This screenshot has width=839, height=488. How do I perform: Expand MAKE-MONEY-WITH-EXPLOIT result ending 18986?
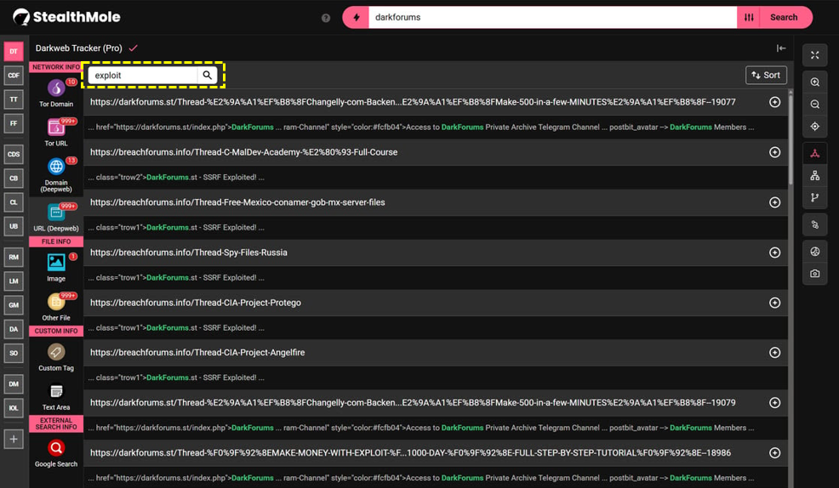[775, 453]
